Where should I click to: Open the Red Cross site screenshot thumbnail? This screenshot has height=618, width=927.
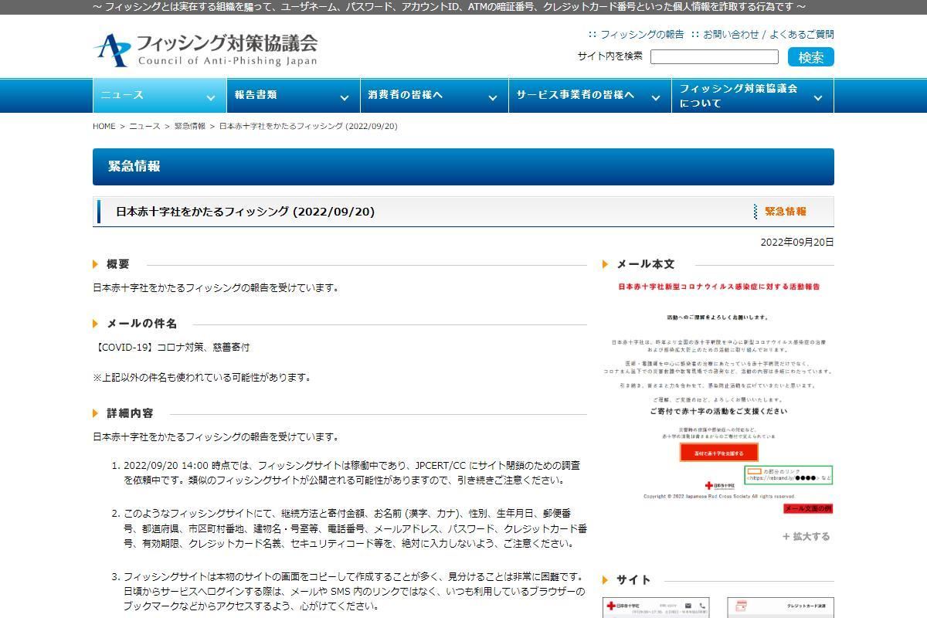[657, 607]
